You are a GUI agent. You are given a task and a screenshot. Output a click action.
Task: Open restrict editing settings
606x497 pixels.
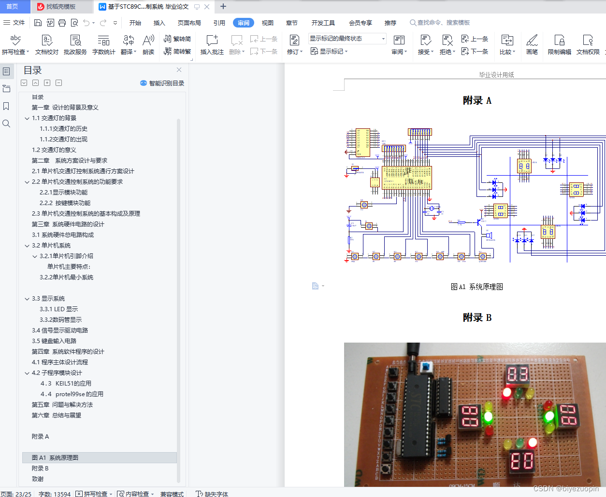coord(560,44)
